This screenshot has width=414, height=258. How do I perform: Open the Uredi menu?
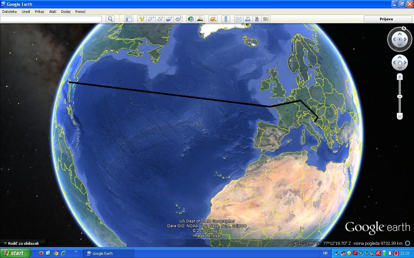click(26, 12)
